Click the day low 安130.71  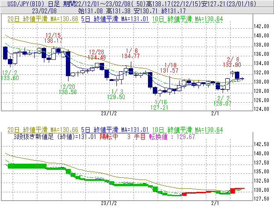click(x=146, y=11)
